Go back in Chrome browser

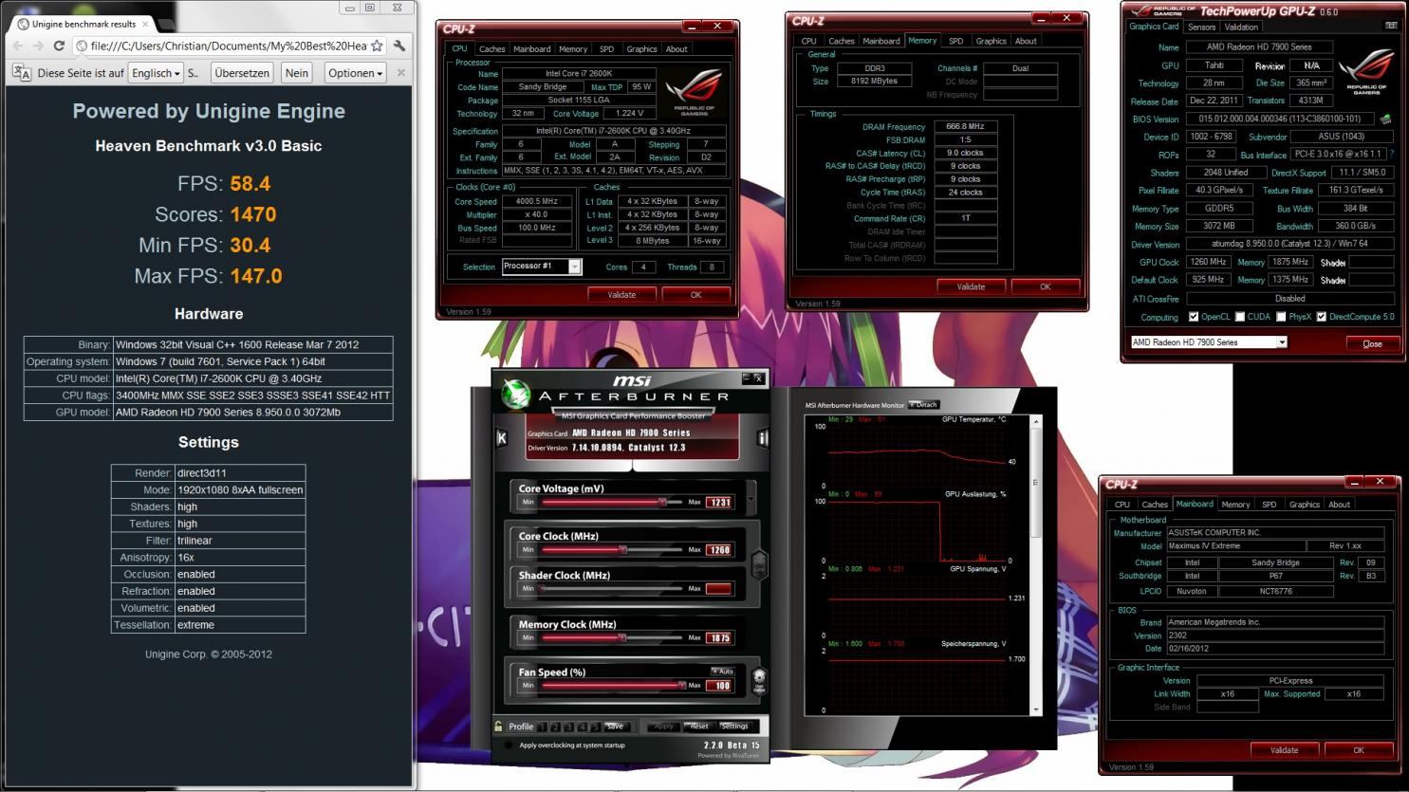click(18, 46)
